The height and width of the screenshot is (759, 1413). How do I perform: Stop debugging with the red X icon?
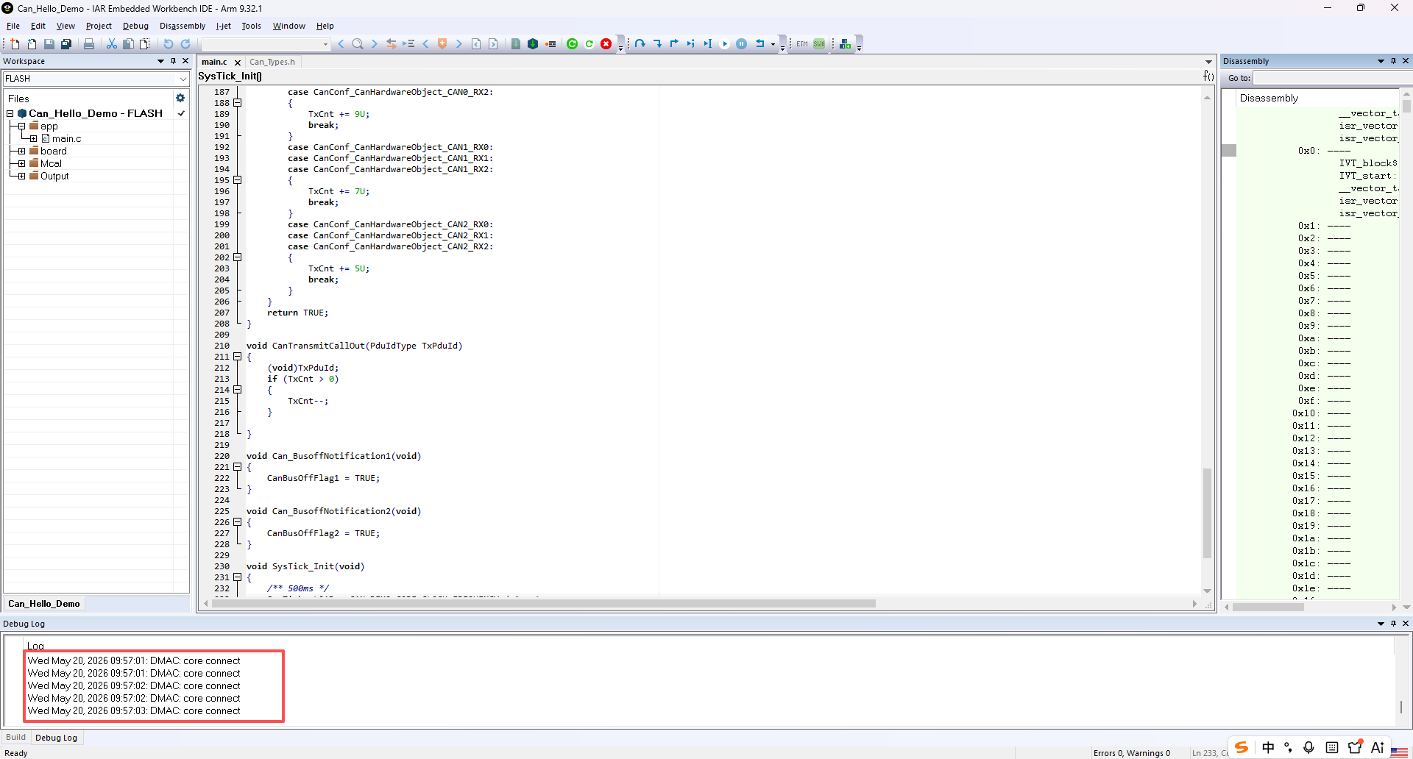point(606,44)
